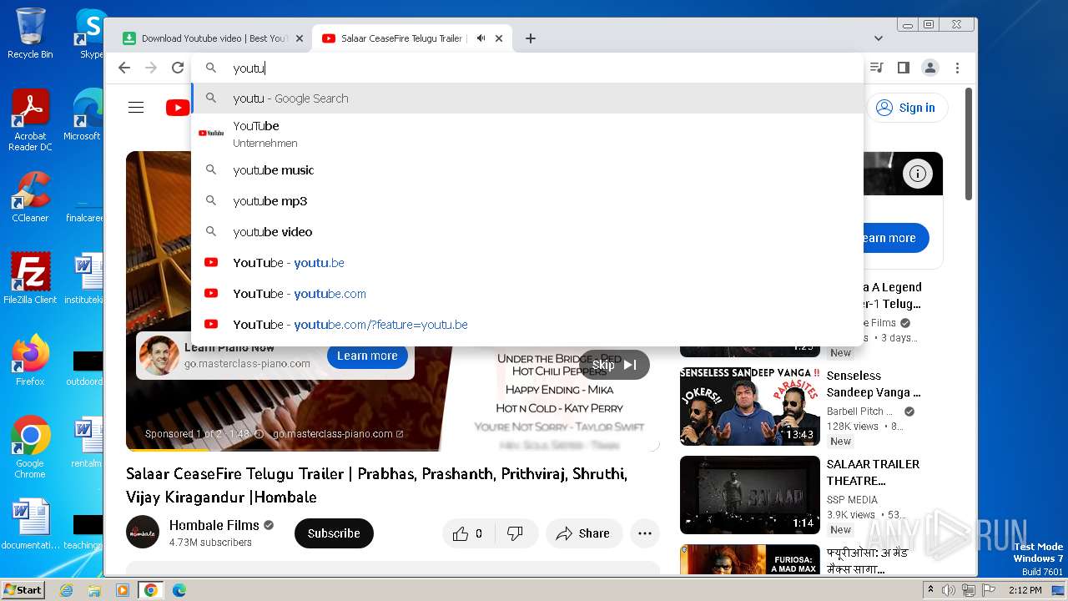Pick the 'youtube mp3' suggestion
This screenshot has width=1068, height=601.
[527, 201]
